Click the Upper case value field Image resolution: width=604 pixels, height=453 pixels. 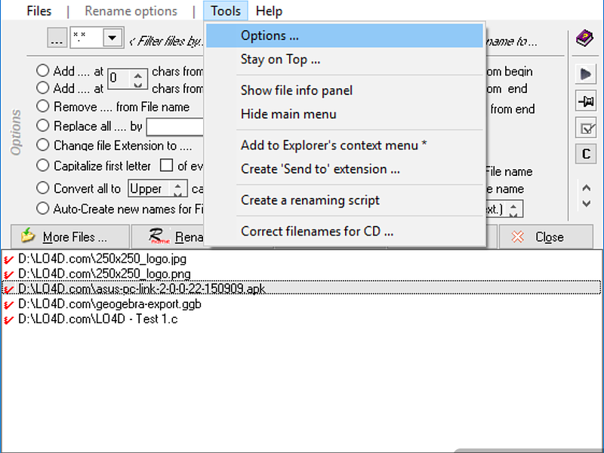[149, 188]
